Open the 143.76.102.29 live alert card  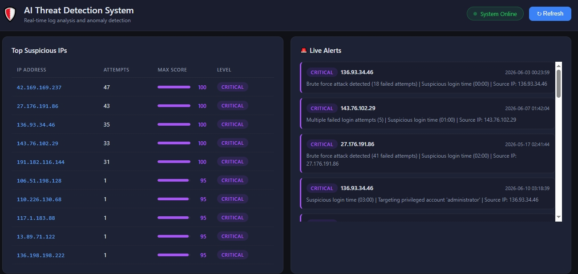(x=428, y=113)
